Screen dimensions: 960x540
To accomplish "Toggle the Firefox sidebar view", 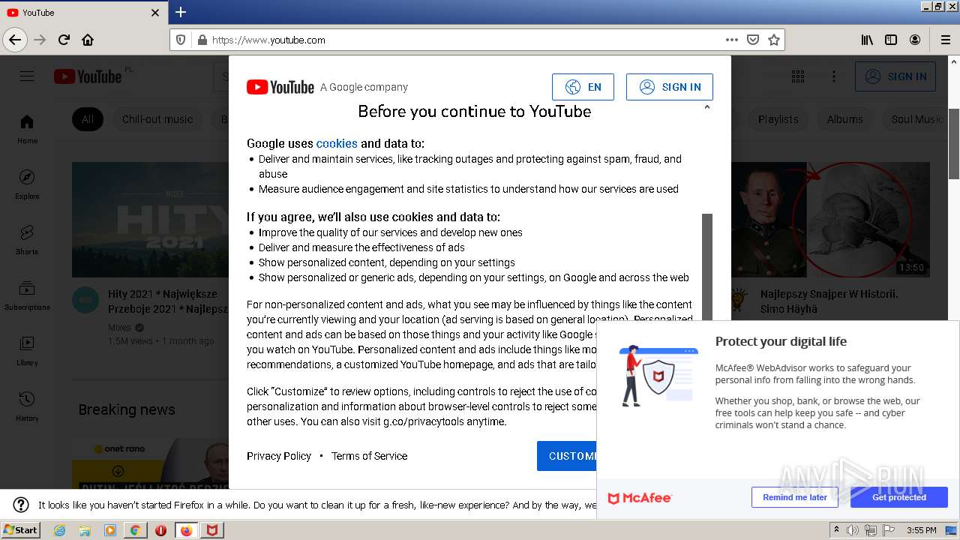I will click(891, 40).
